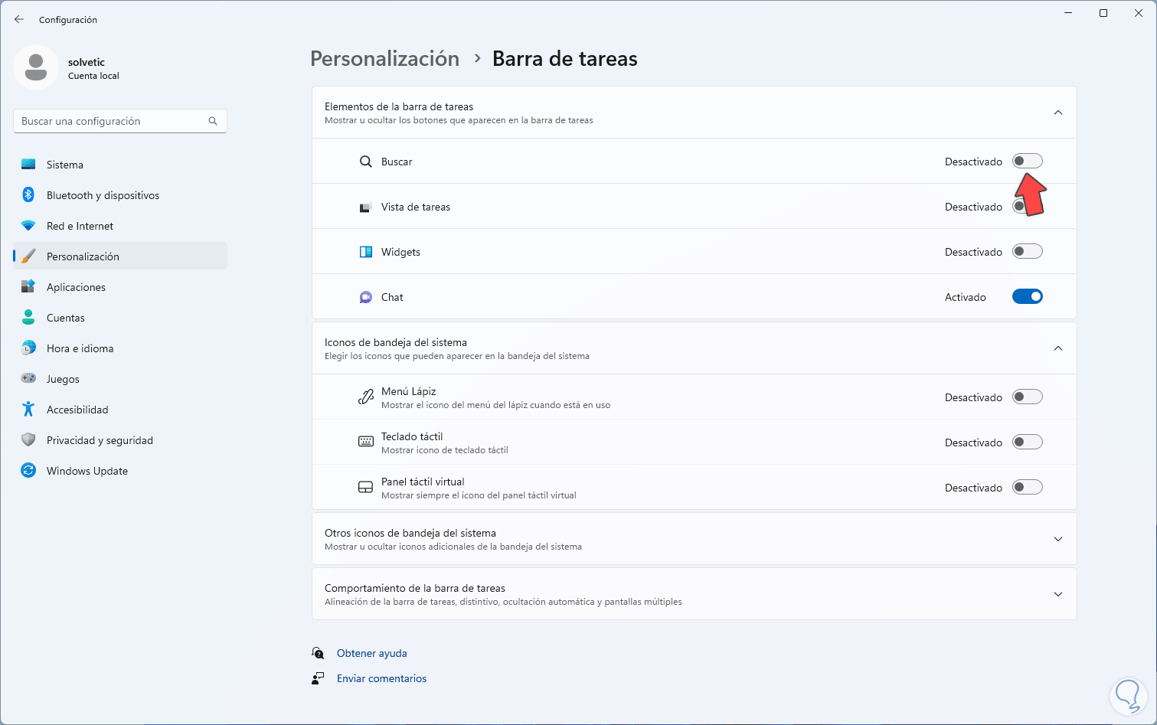1157x725 pixels.
Task: Open Bluetooth y dispositivos settings
Action: point(103,195)
